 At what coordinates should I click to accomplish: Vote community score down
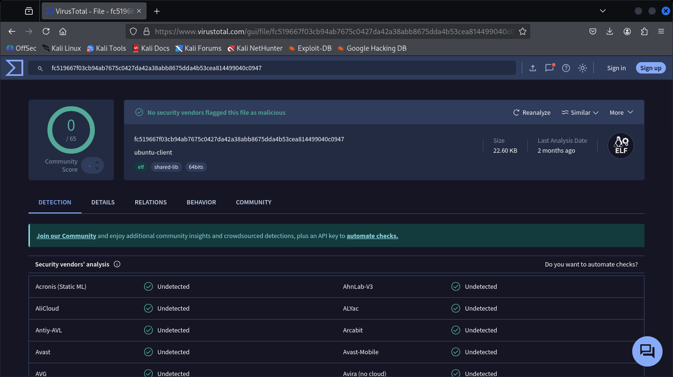point(97,168)
